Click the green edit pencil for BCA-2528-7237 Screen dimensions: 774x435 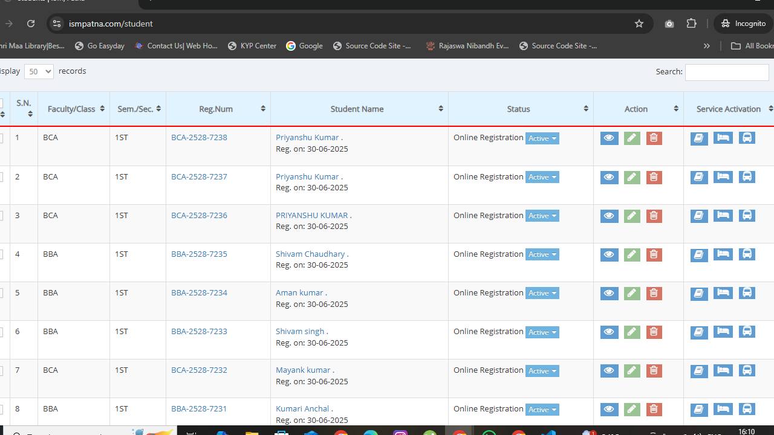631,177
